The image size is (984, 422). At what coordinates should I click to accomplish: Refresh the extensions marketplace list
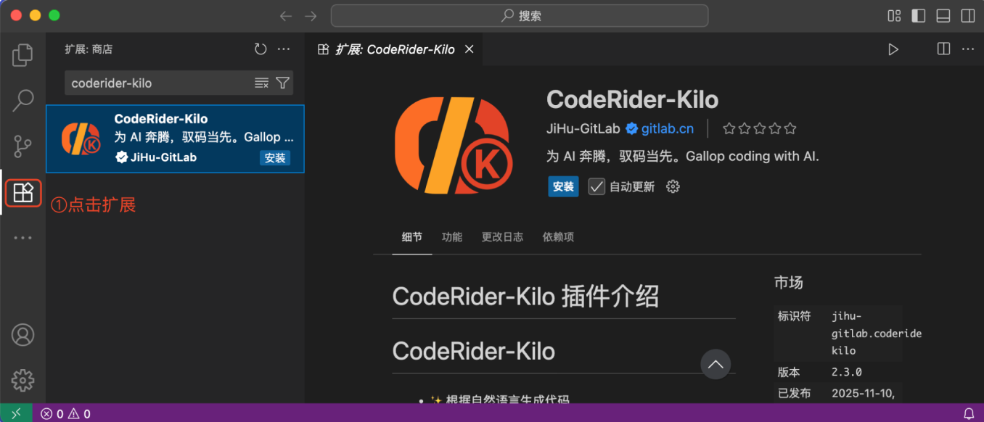(261, 49)
